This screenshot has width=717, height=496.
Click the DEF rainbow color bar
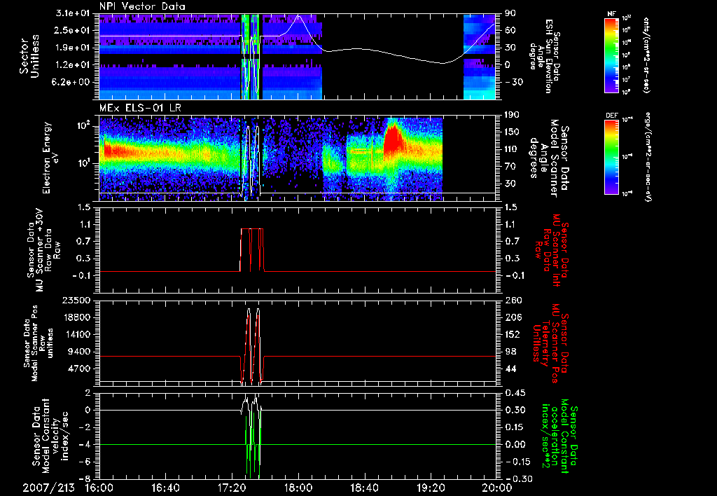[612, 157]
